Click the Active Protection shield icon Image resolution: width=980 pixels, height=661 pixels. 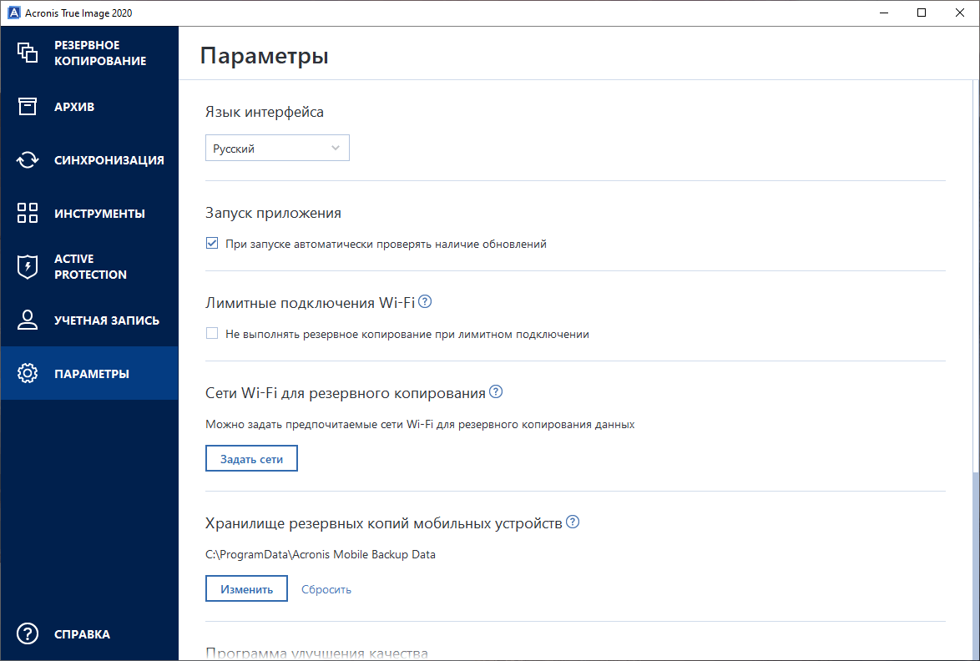point(28,266)
